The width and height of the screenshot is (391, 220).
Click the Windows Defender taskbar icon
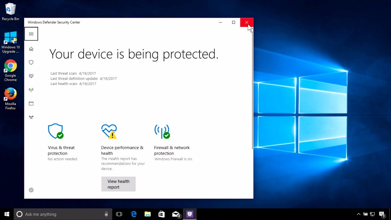coord(190,214)
